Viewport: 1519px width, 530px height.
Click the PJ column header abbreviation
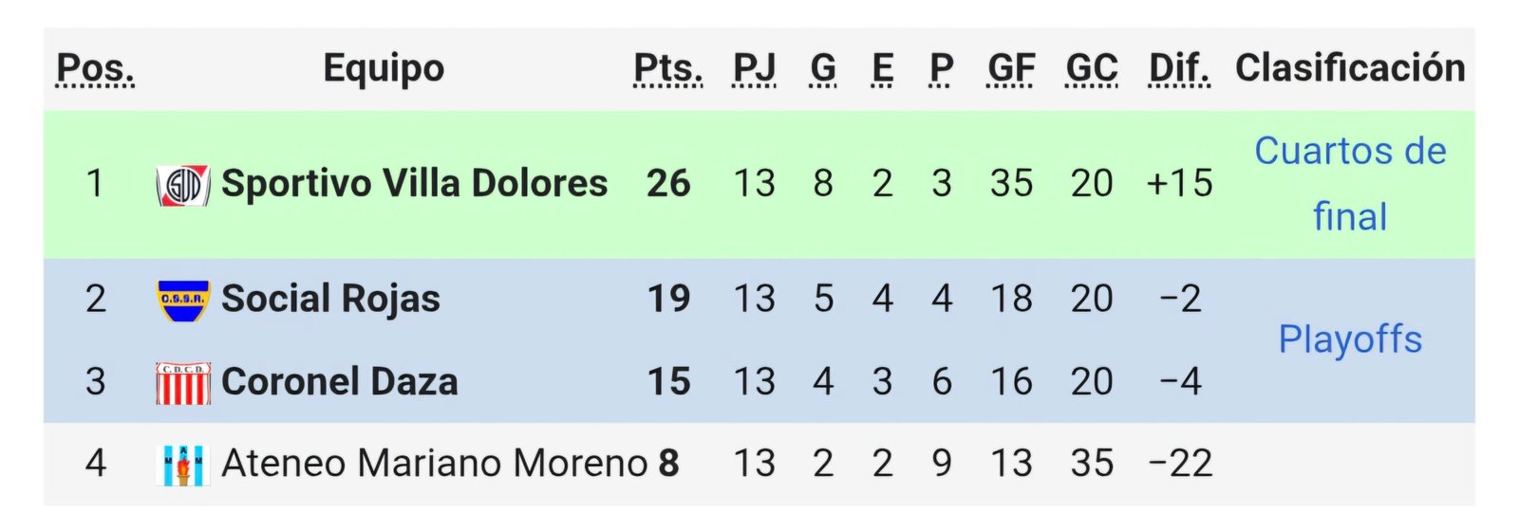754,68
